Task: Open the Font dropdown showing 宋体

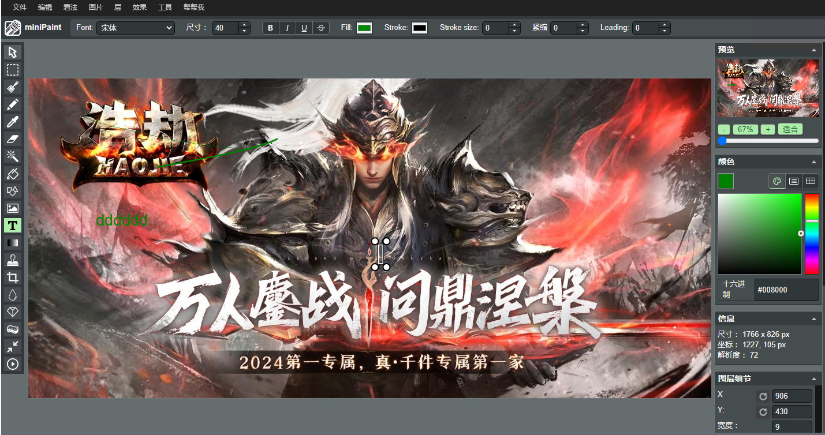Action: [135, 28]
